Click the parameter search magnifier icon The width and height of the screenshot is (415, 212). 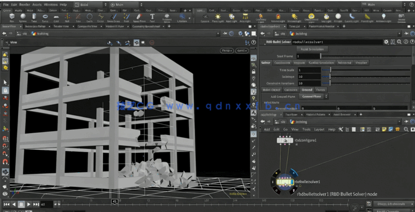coord(399,42)
